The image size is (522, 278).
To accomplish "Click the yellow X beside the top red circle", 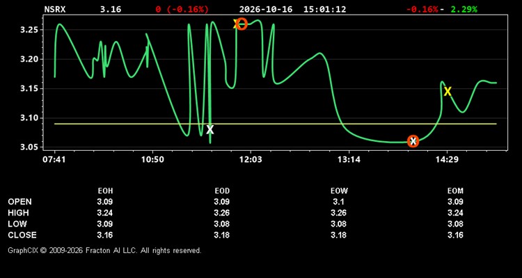I will [x=235, y=24].
